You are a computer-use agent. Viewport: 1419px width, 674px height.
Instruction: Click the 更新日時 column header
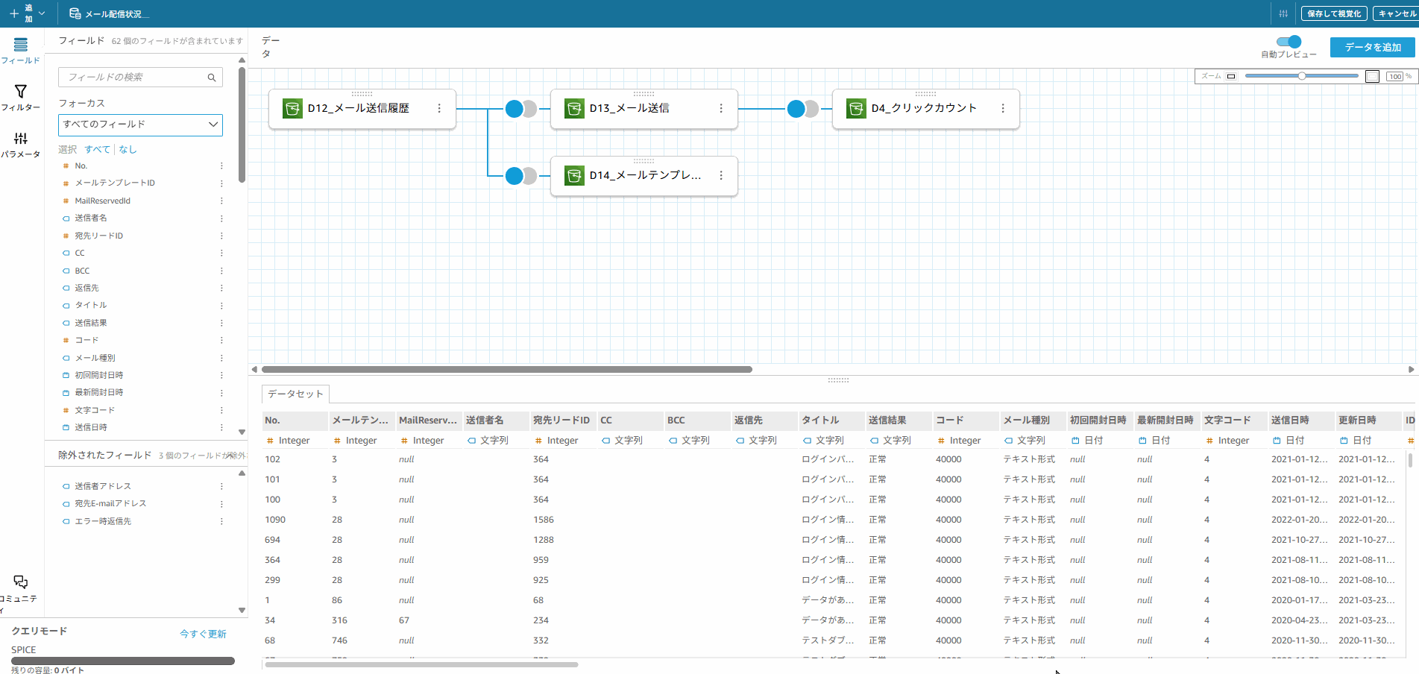click(1357, 421)
